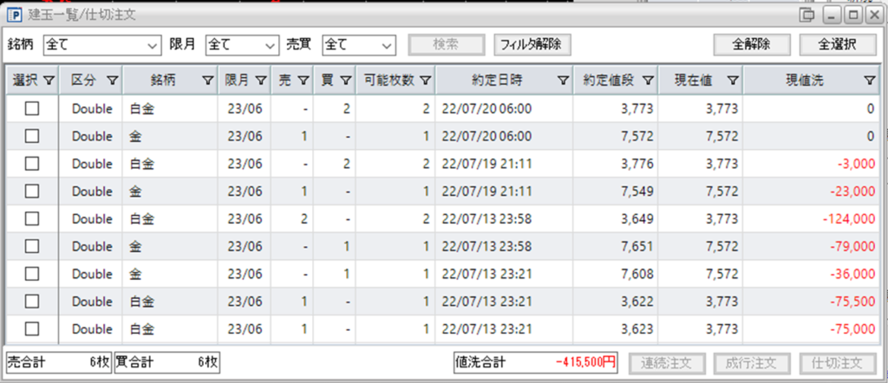The height and width of the screenshot is (383, 888).
Task: Click the 成行注文 button
Action: [x=751, y=363]
